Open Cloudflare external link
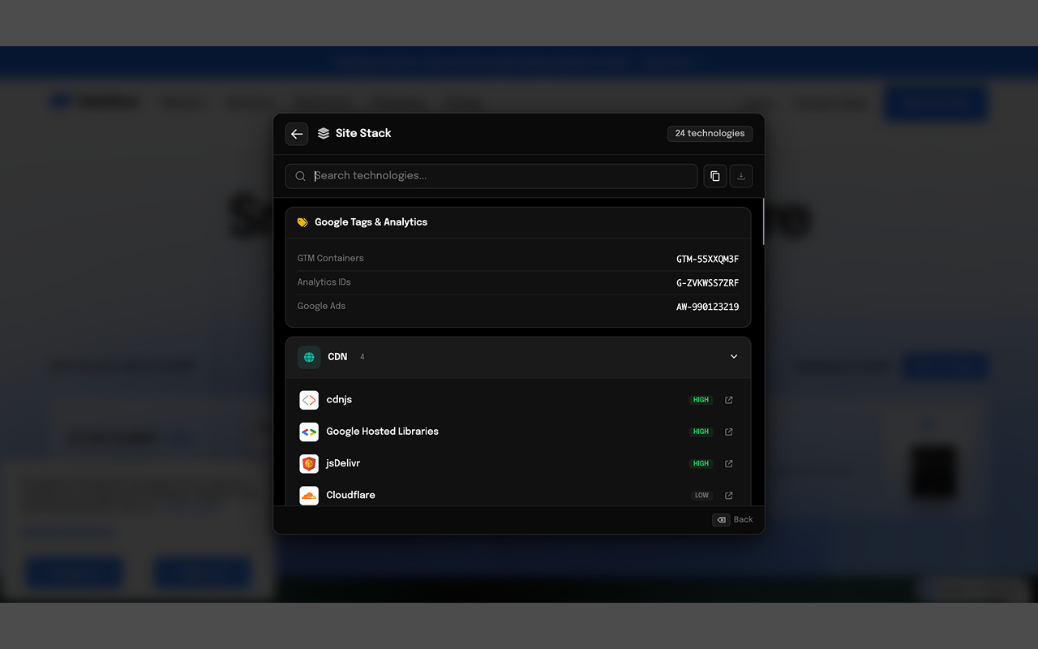The width and height of the screenshot is (1038, 649). coord(729,495)
